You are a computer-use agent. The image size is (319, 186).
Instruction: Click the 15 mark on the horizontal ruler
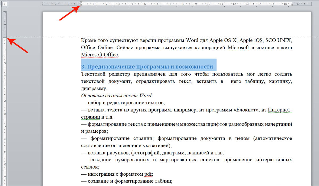point(272,4)
